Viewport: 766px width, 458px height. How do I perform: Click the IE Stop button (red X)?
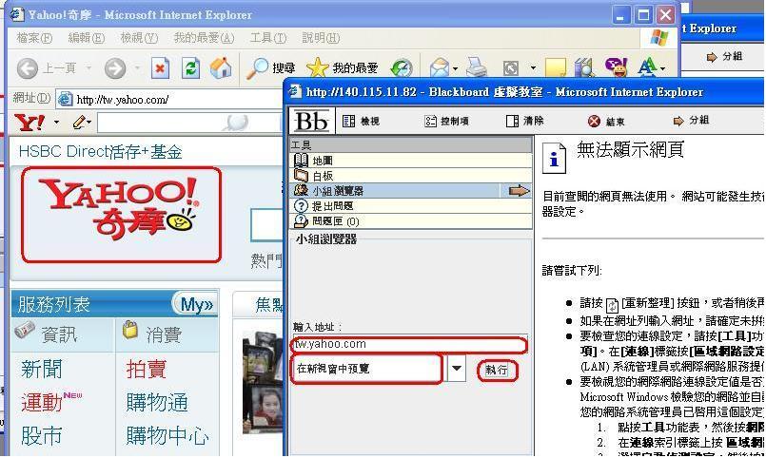[x=160, y=68]
